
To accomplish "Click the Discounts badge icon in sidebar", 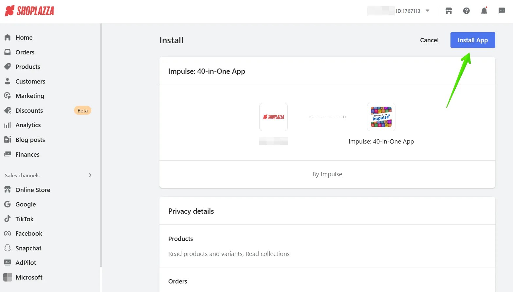I will (8, 110).
